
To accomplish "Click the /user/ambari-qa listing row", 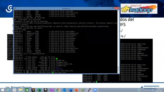I will [x=46, y=33].
